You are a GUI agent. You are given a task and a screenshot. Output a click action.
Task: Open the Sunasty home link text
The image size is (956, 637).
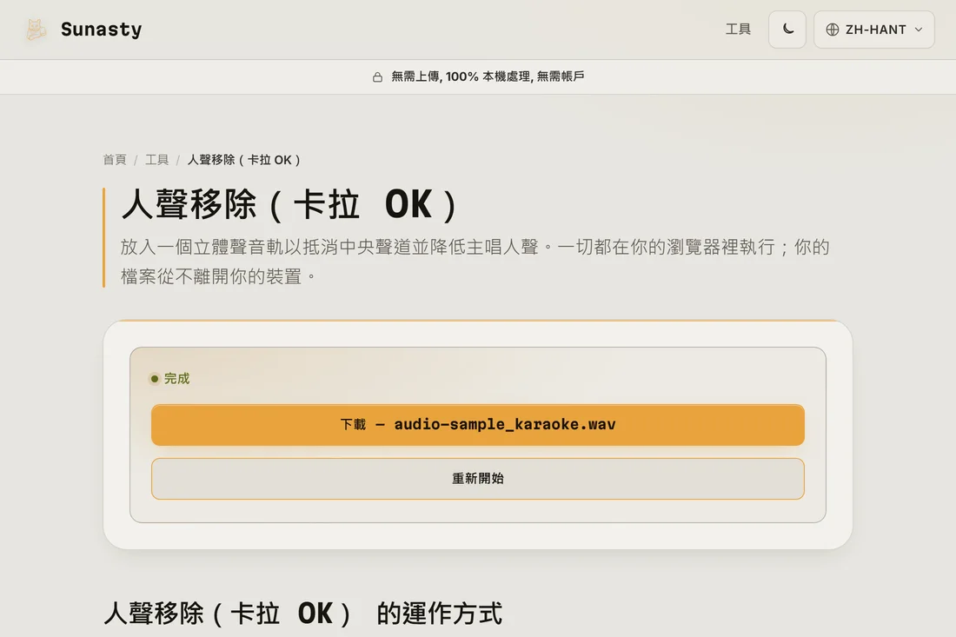(101, 30)
